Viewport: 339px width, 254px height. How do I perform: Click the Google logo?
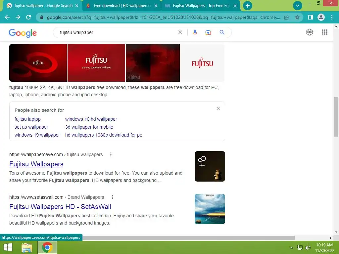[x=23, y=33]
